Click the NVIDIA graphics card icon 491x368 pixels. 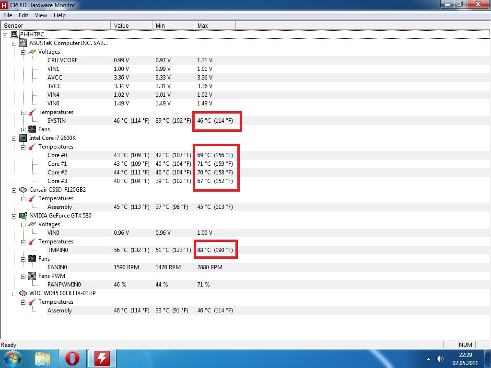pyautogui.click(x=23, y=216)
